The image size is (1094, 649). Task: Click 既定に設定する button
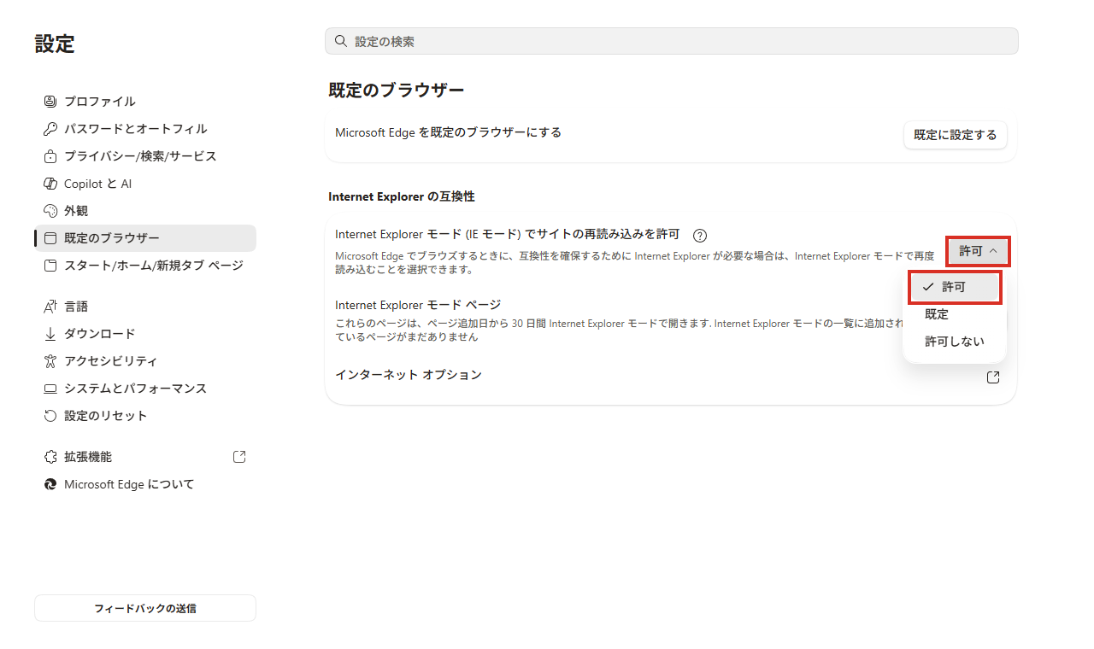[956, 135]
